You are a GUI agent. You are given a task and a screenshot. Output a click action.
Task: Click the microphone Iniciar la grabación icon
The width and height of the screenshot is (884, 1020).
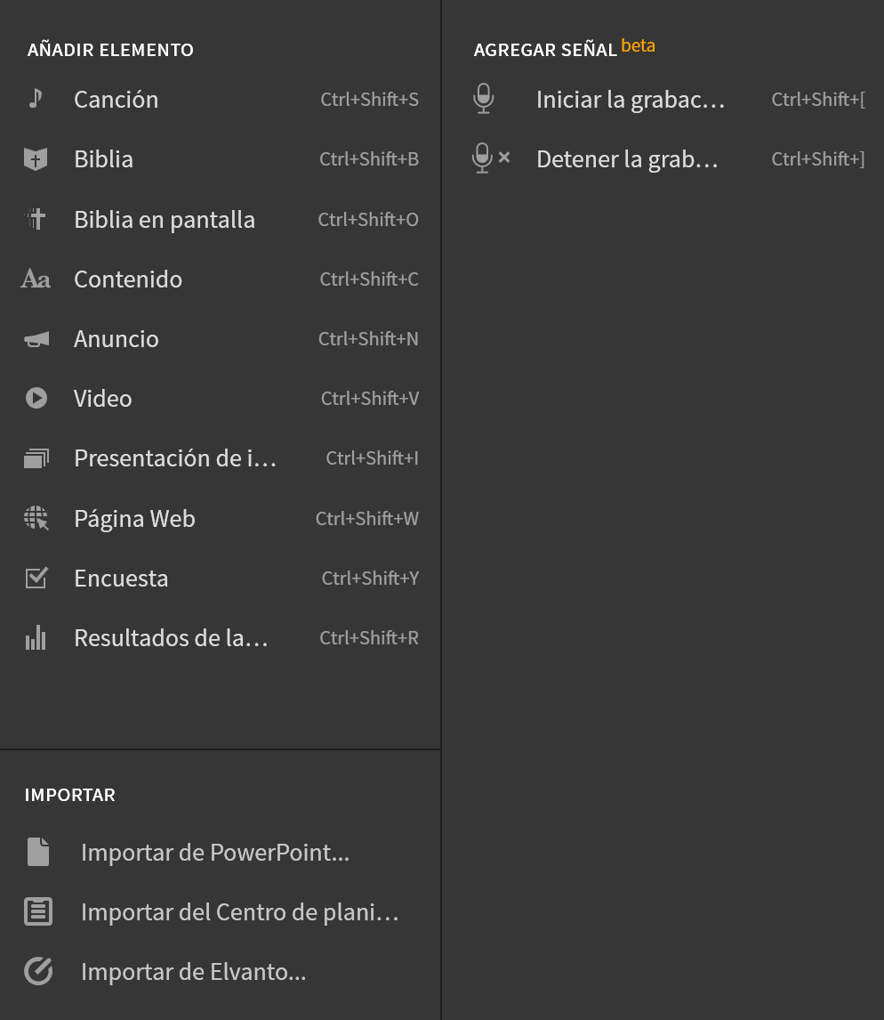[x=483, y=99]
